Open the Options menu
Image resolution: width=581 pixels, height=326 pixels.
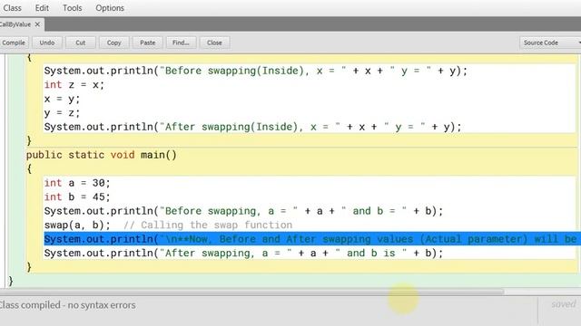tap(110, 8)
